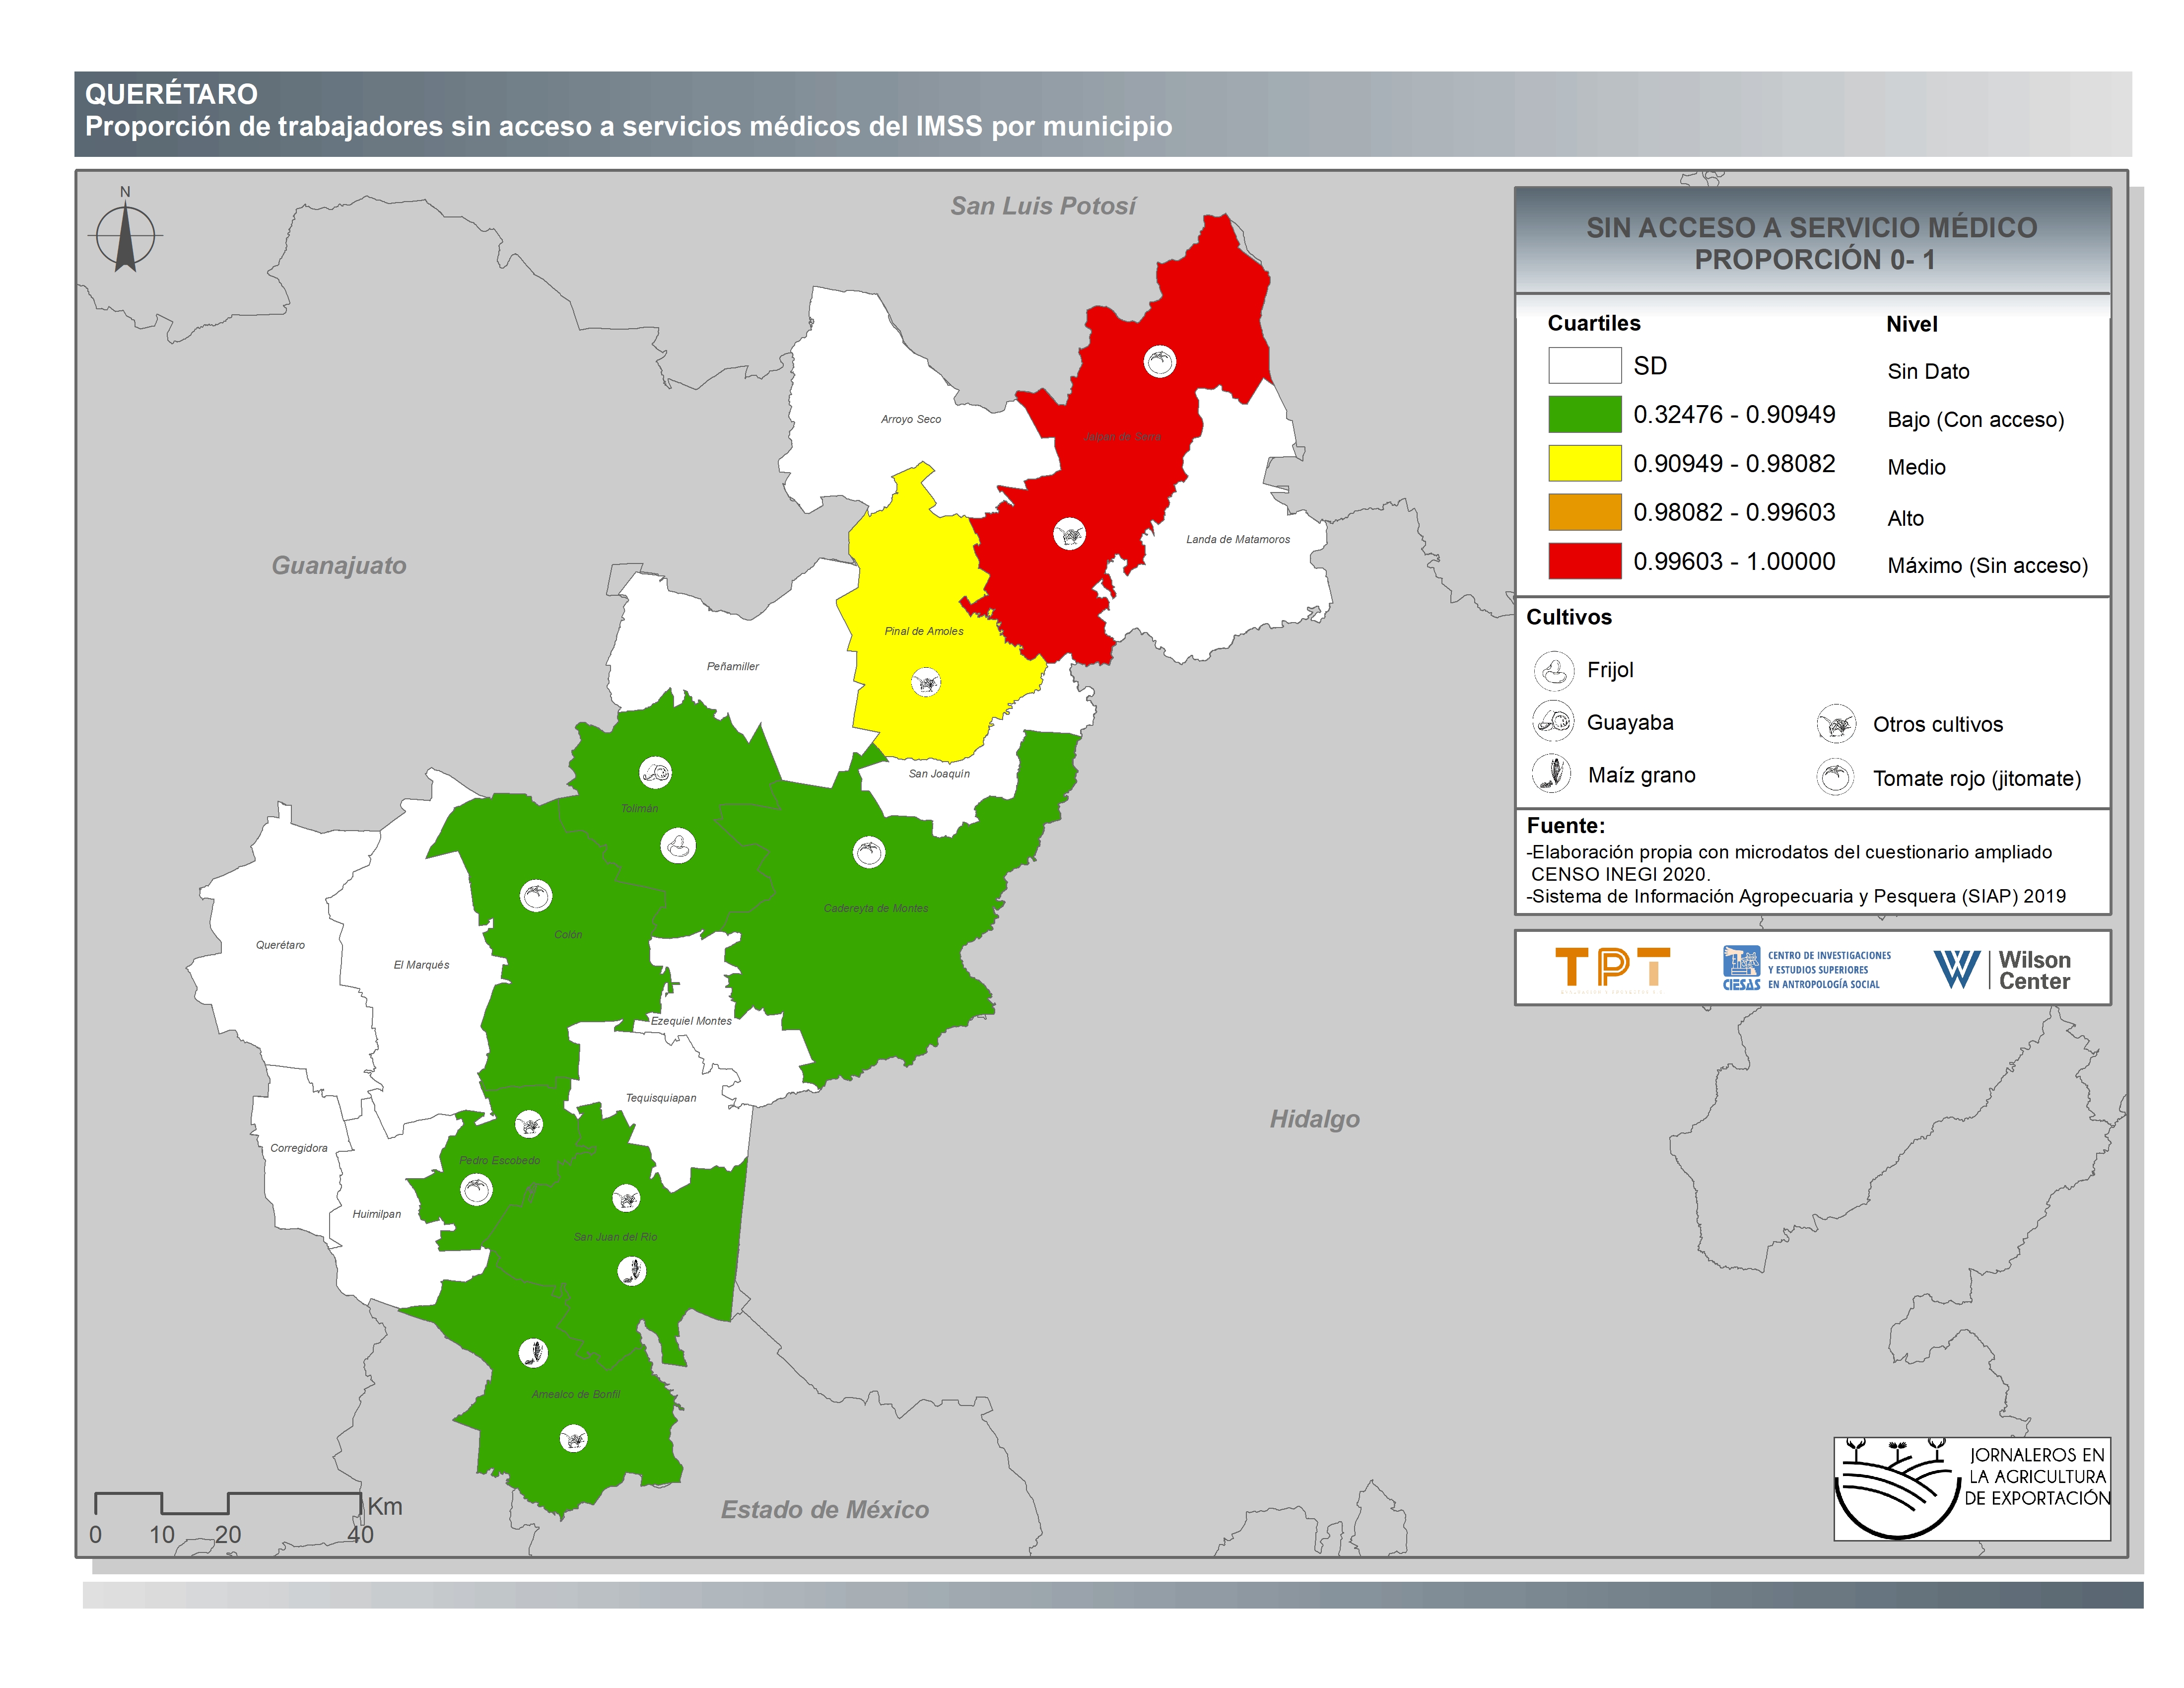The width and height of the screenshot is (2184, 1688).
Task: Click the orange Alto color swatch
Action: [x=1584, y=512]
